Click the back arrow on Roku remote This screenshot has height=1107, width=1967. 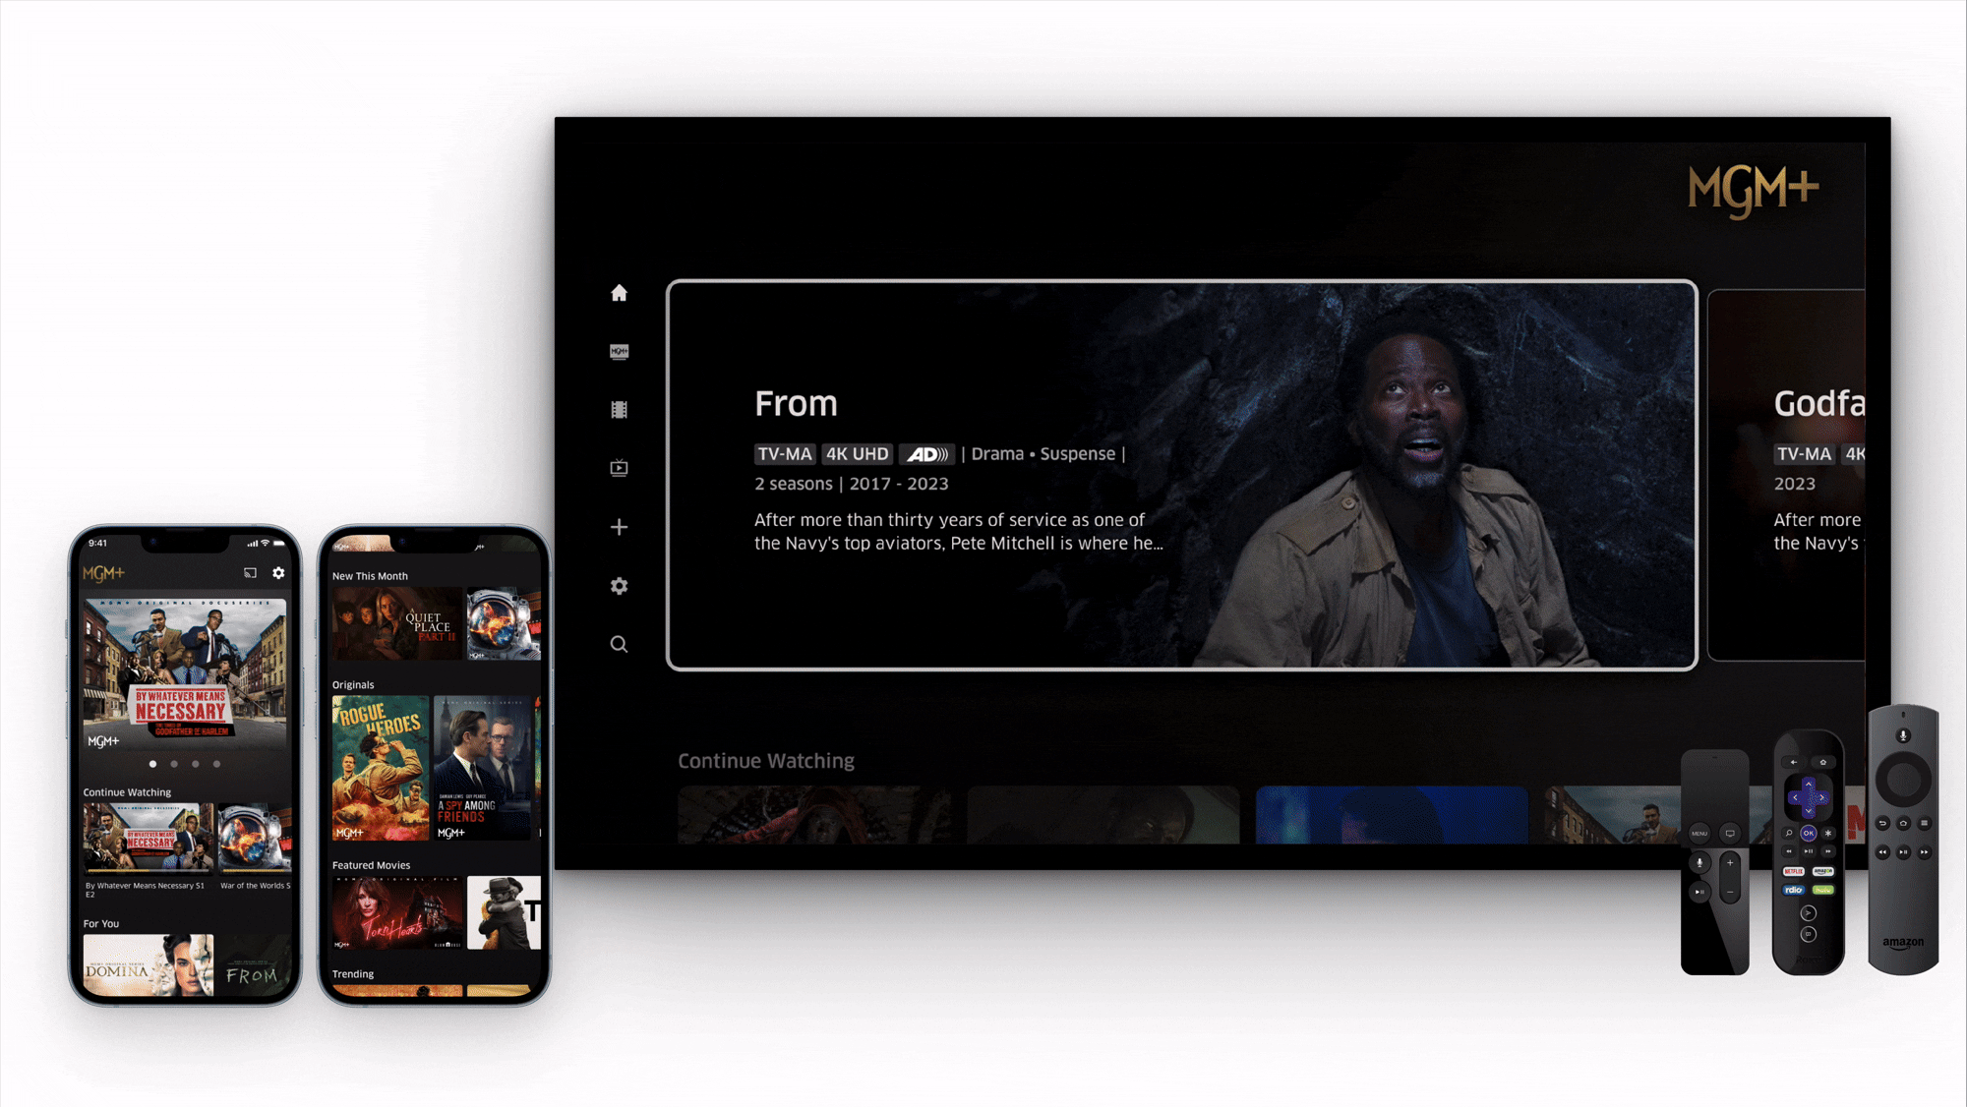click(1794, 762)
